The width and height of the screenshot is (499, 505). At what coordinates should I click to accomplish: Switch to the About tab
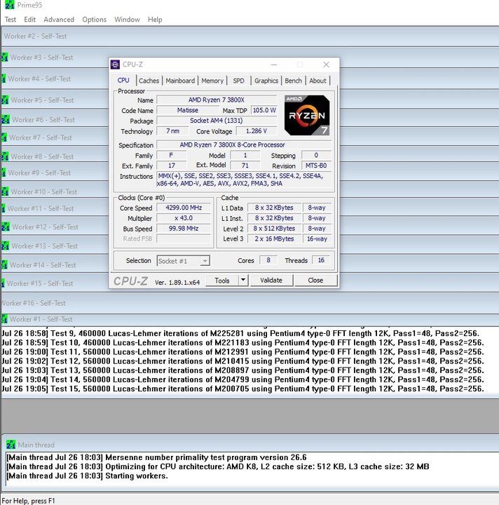(318, 81)
